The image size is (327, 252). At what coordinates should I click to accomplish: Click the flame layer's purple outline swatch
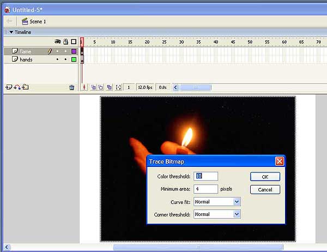pyautogui.click(x=74, y=51)
